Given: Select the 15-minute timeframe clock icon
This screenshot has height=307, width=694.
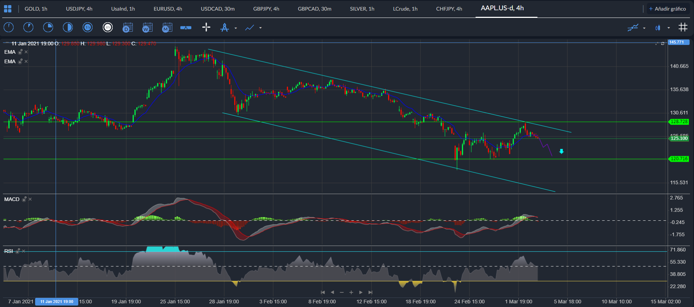Looking at the screenshot, I should [48, 27].
